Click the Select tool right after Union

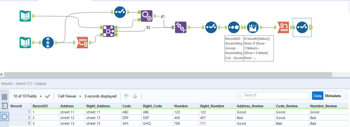tap(211, 27)
